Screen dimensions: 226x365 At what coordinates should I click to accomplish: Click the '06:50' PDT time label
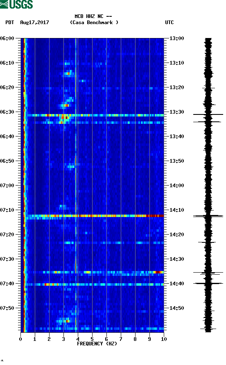pyautogui.click(x=7, y=161)
